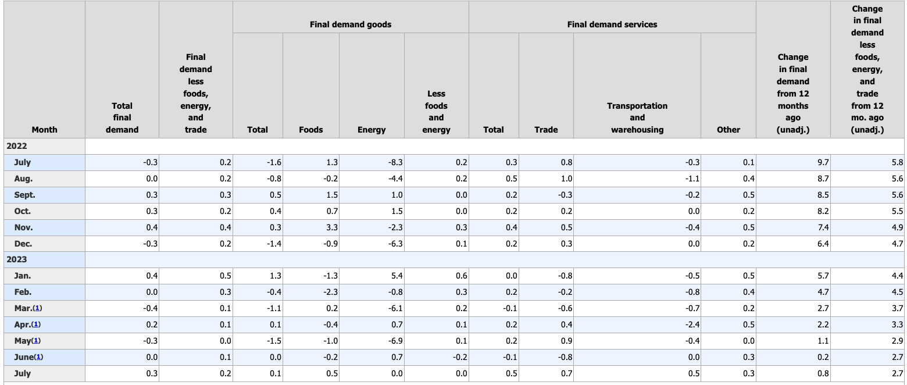The image size is (907, 385).
Task: Select the Jan. row label
Action: click(x=23, y=276)
